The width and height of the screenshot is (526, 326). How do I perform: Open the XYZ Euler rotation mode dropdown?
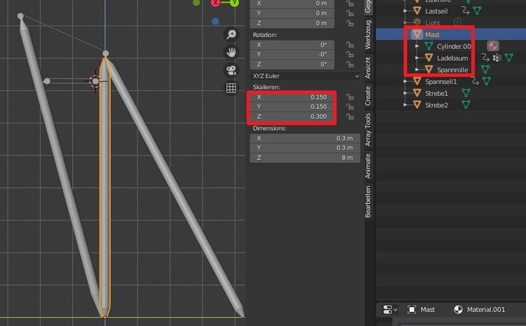(305, 76)
